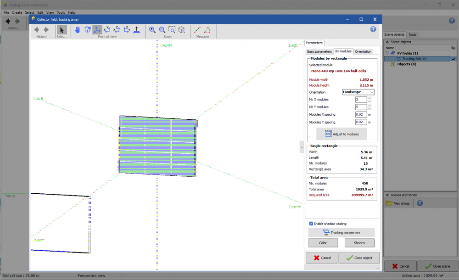Viewport: 459px width, 280px height.
Task: Open the Orientation tab
Action: [363, 51]
